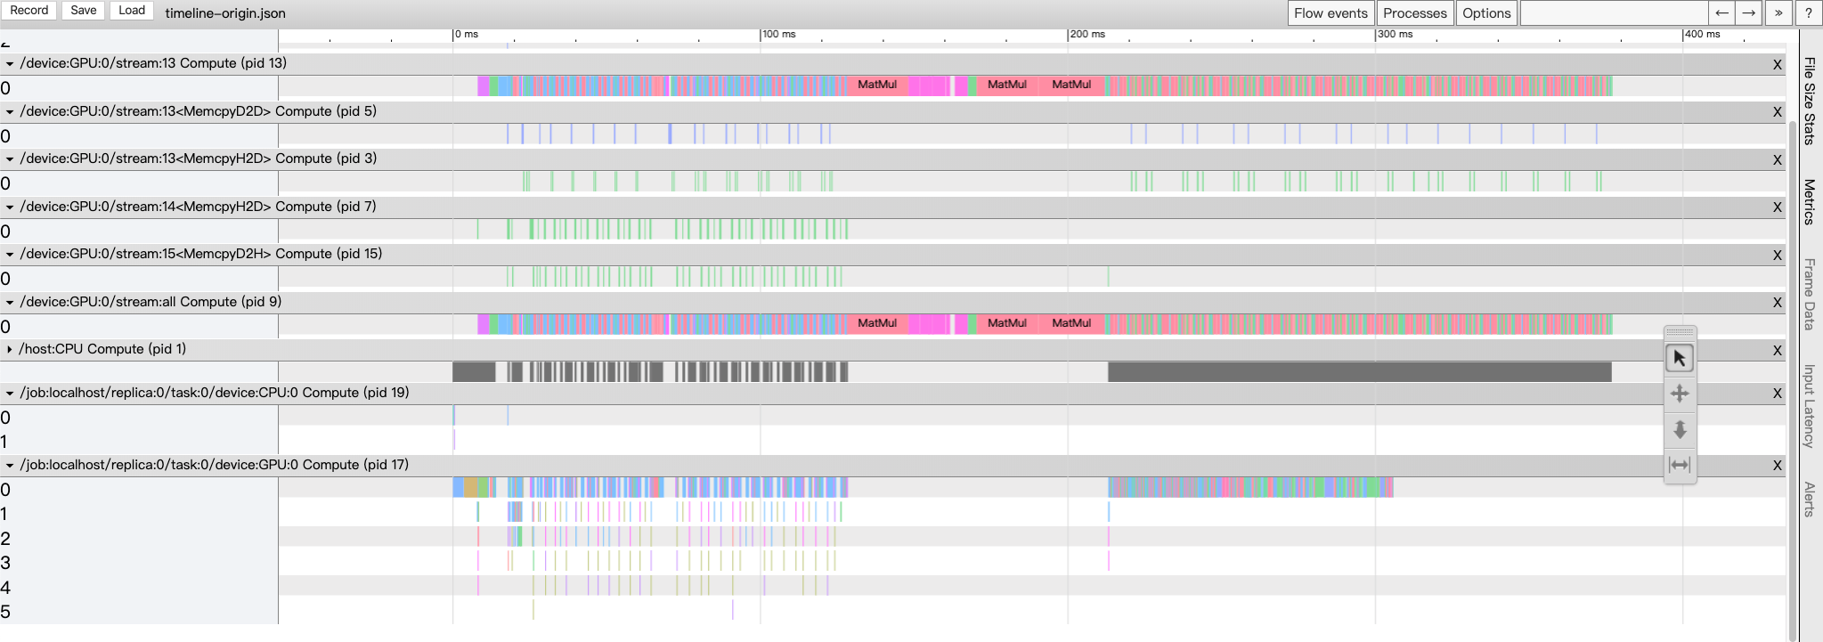The width and height of the screenshot is (1823, 642).
Task: Open the help question mark button
Action: click(1808, 12)
